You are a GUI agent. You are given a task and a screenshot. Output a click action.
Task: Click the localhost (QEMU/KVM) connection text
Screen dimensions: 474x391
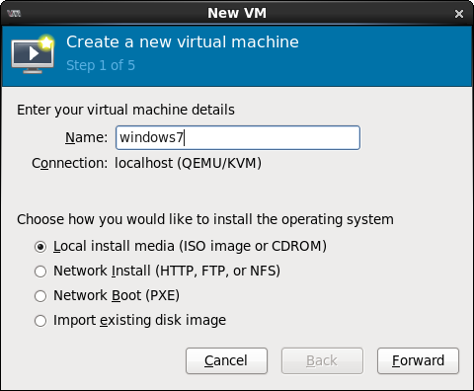[x=188, y=163]
